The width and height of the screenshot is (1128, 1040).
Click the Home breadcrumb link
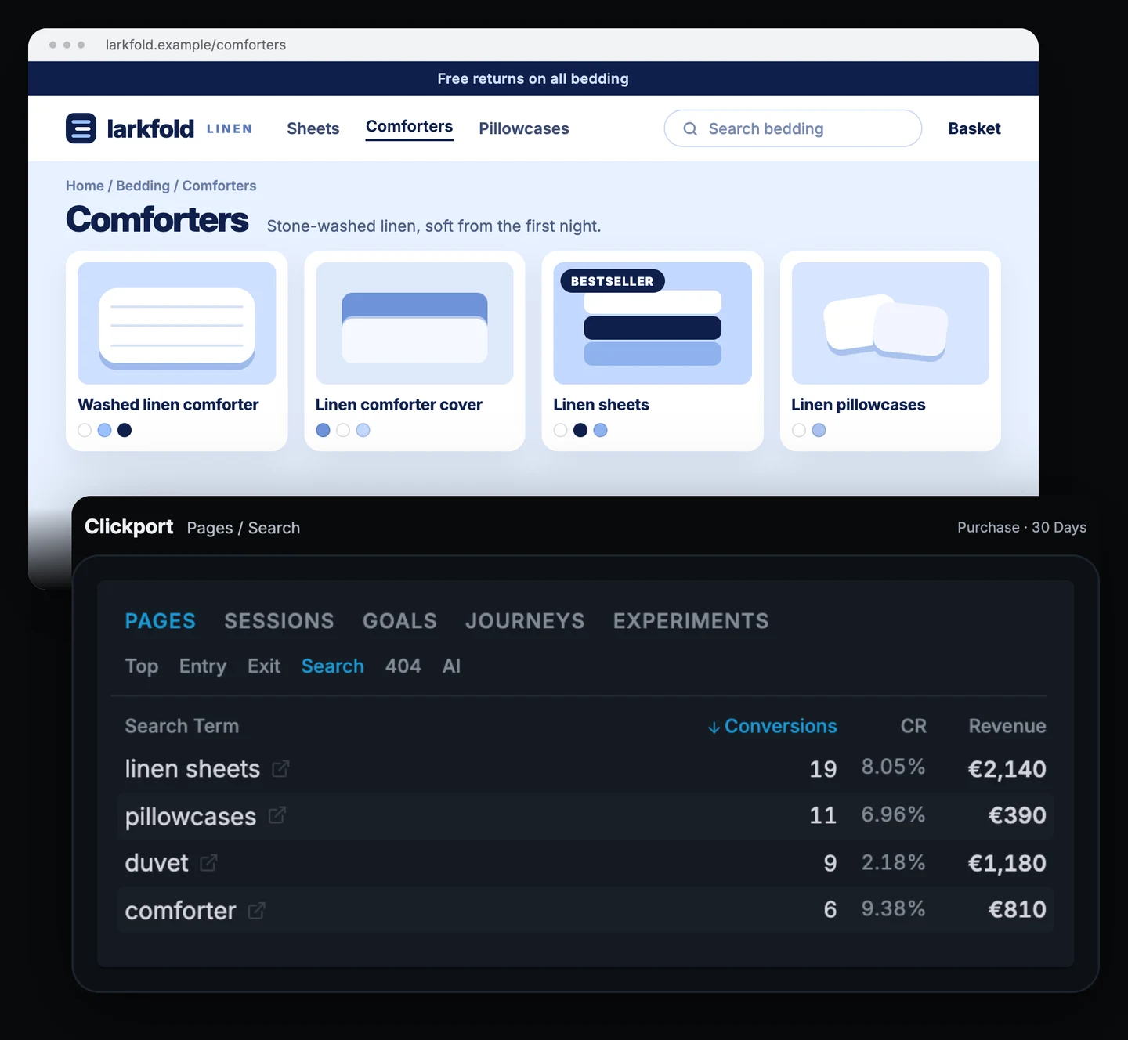85,186
